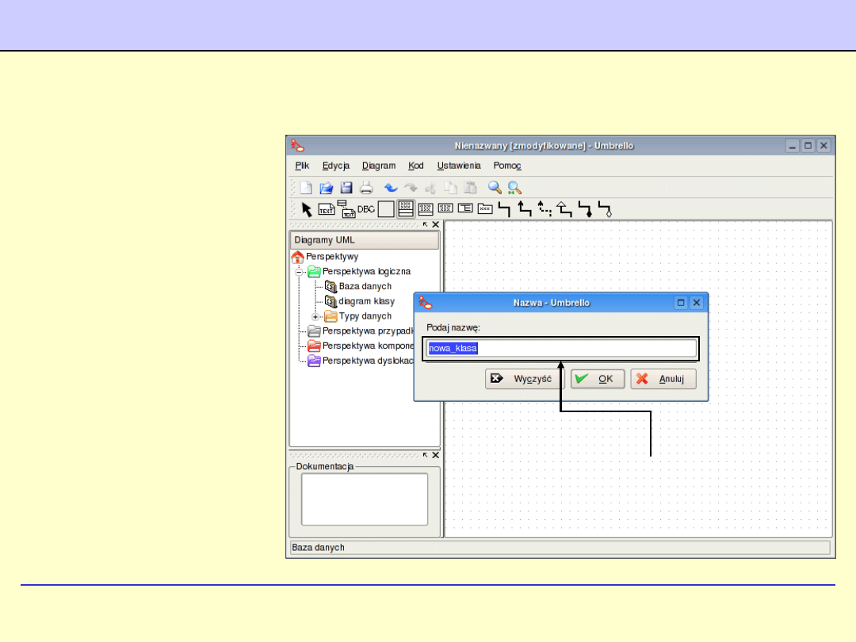Viewport: 856px width, 642px height.
Task: Click the Anuluj button
Action: coord(663,379)
